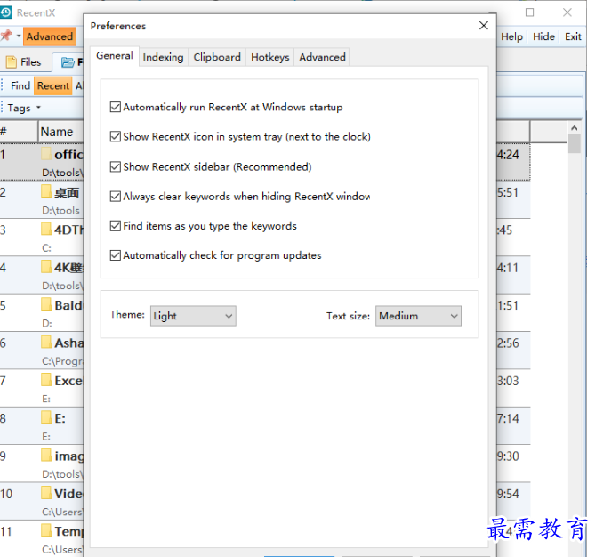
Task: Click folder icon of the Asha row
Action: [46, 342]
